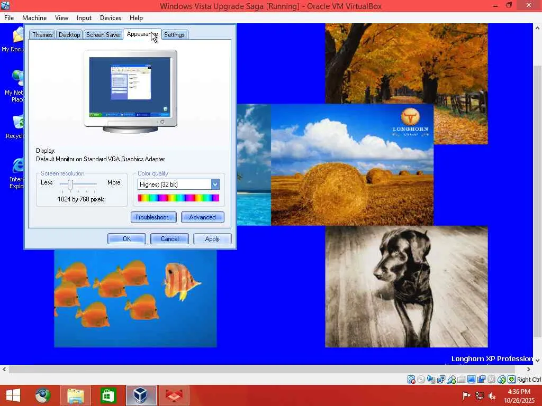Open the Input menu
Viewport: 542px width, 406px height.
click(84, 18)
